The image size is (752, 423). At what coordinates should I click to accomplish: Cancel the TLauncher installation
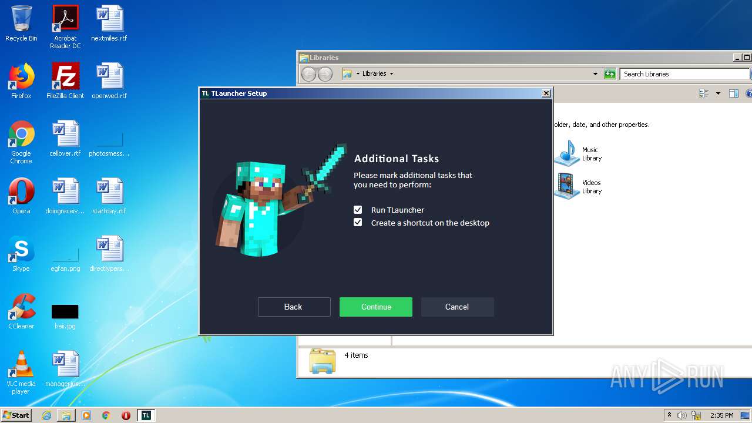coord(457,307)
